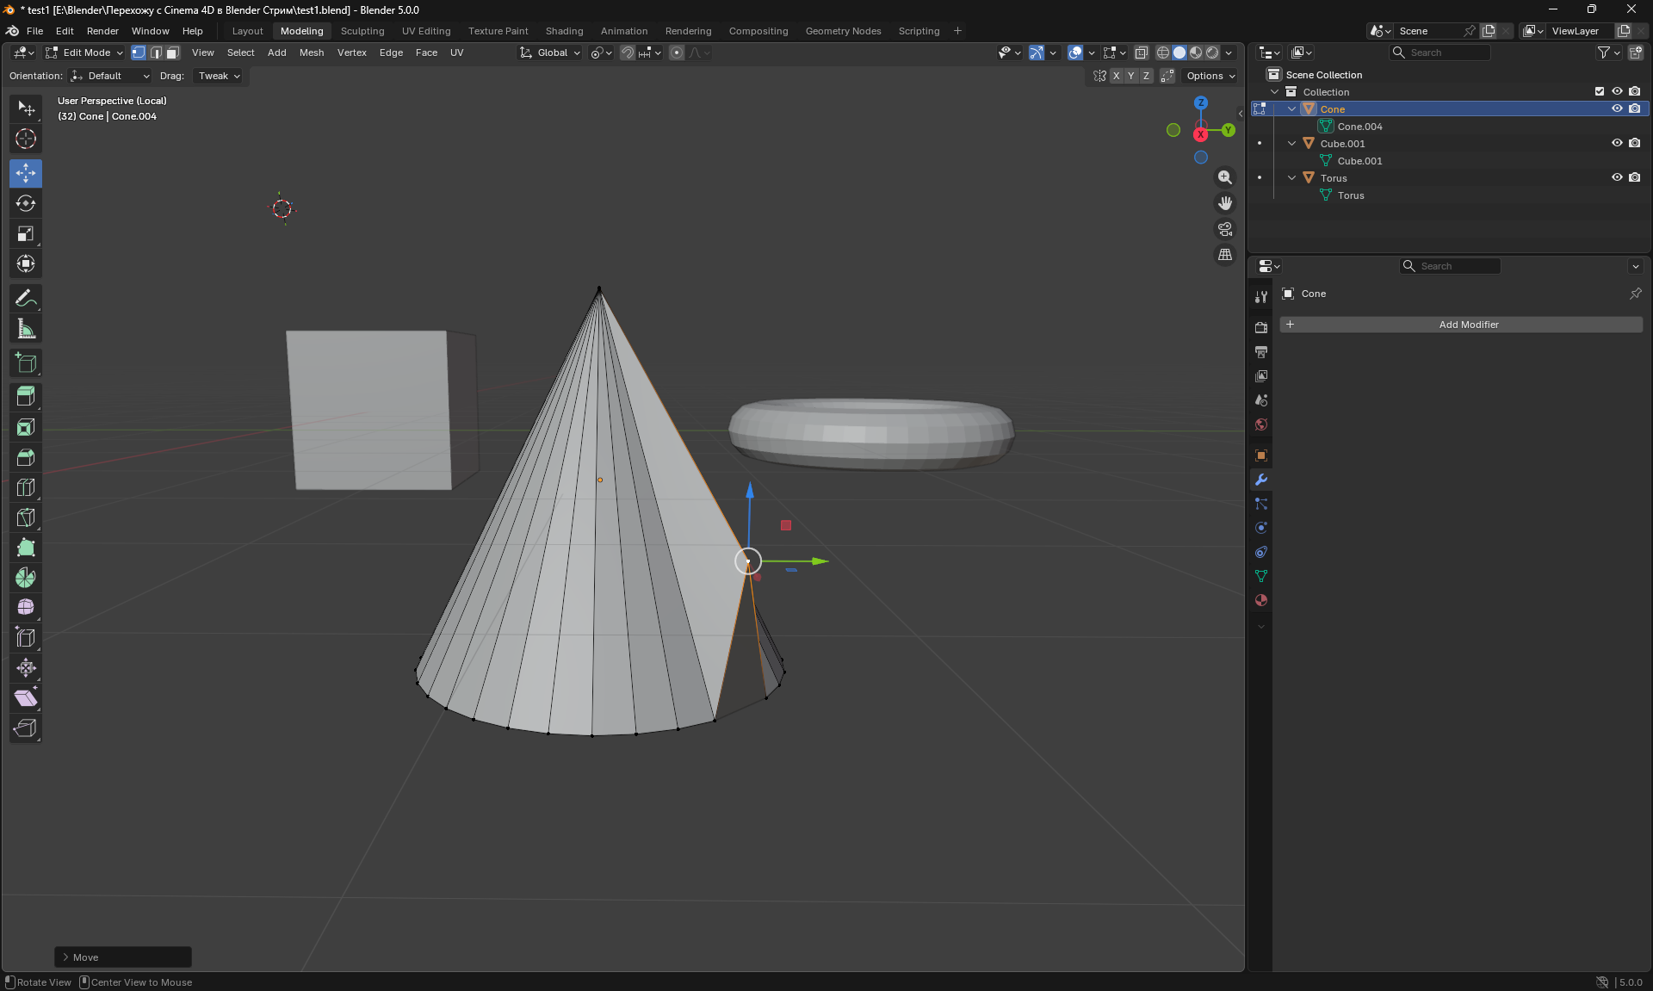The image size is (1653, 991).
Task: Collapse the Cone tree item
Action: 1291,109
